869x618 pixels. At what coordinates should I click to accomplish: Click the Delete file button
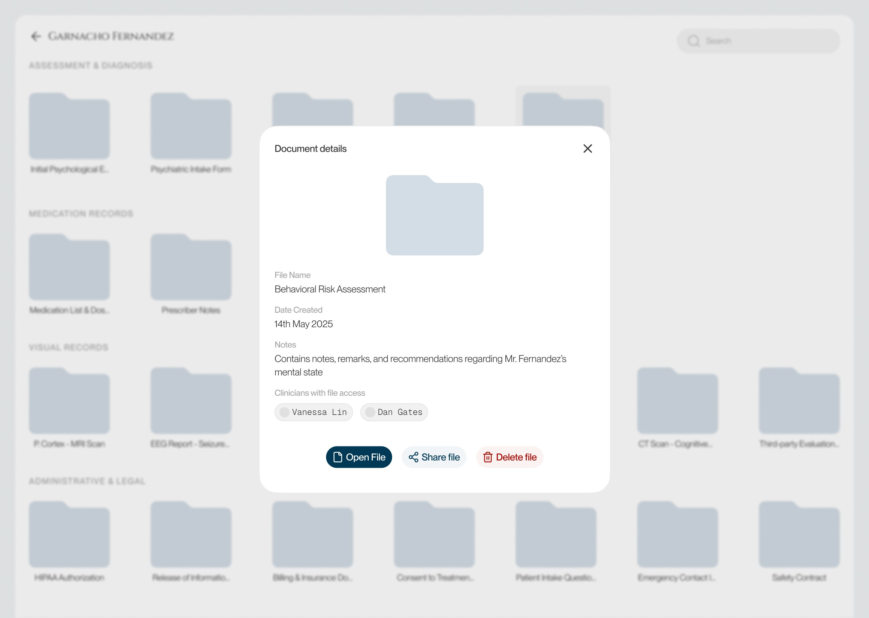click(x=509, y=457)
